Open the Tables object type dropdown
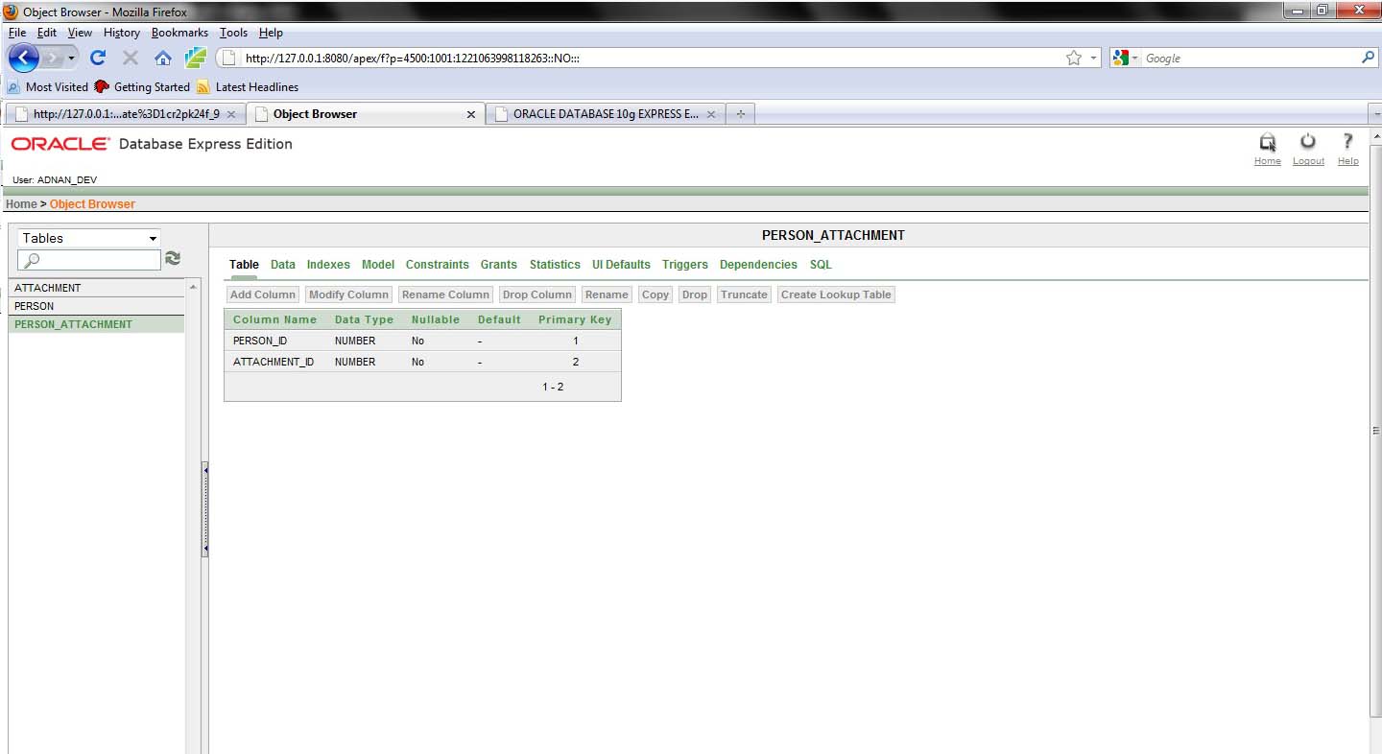The width and height of the screenshot is (1382, 754). coord(151,238)
